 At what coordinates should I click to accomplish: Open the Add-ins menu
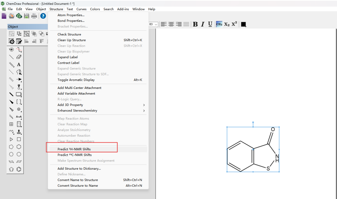point(123,9)
